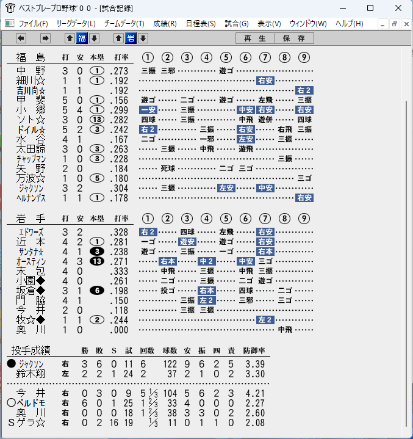The width and height of the screenshot is (413, 439).
Task: Click the down arrow beside 福 icon
Action: [95, 38]
